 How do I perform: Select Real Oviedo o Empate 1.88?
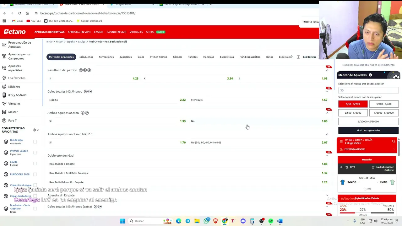(188, 164)
